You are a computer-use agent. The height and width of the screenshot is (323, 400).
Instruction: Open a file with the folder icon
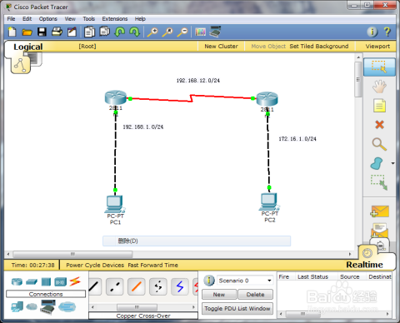click(27, 32)
